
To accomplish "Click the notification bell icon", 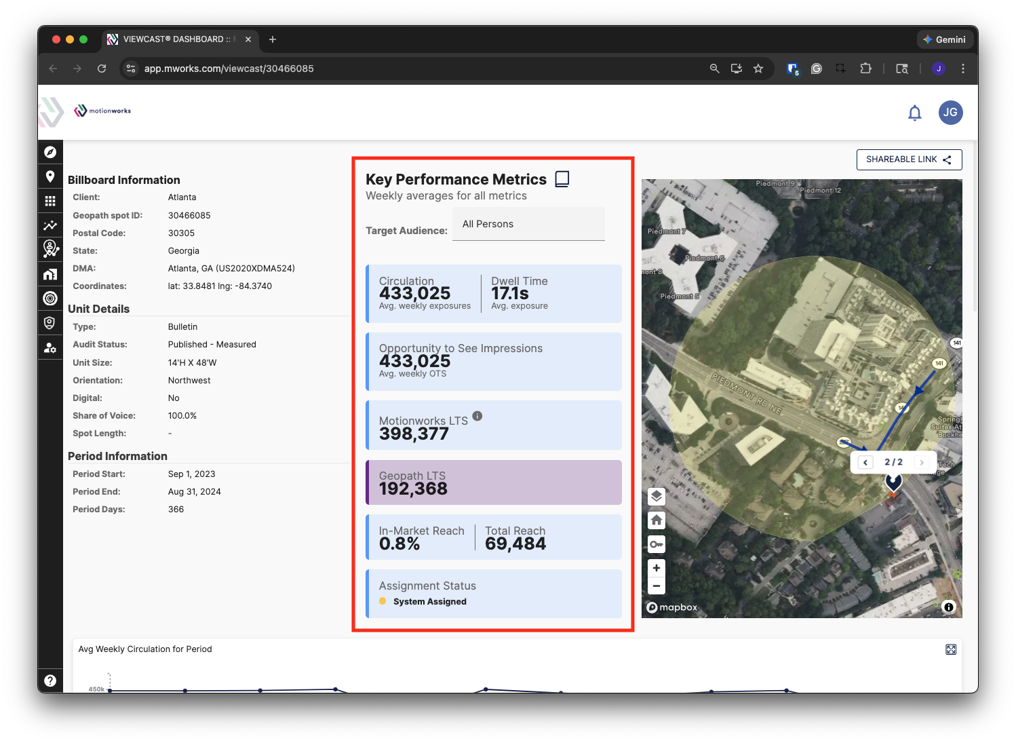I will pos(915,113).
